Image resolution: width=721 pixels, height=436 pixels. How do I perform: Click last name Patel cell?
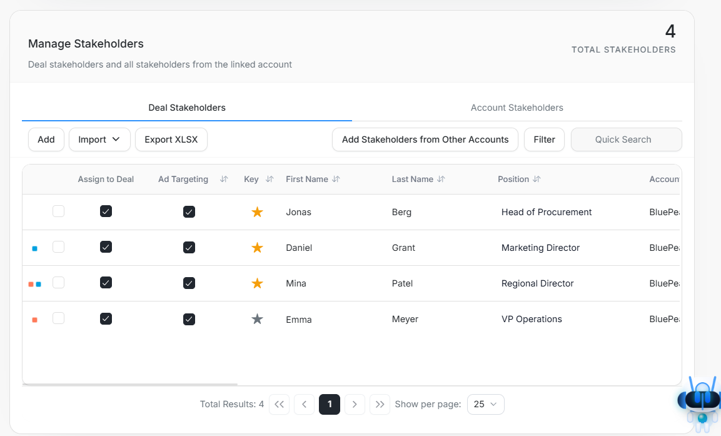(x=402, y=283)
